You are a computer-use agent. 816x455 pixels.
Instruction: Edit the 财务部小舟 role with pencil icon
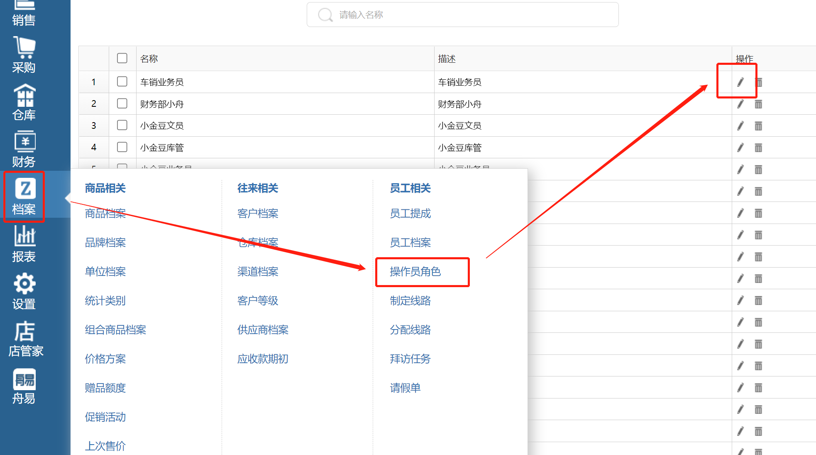click(x=740, y=104)
